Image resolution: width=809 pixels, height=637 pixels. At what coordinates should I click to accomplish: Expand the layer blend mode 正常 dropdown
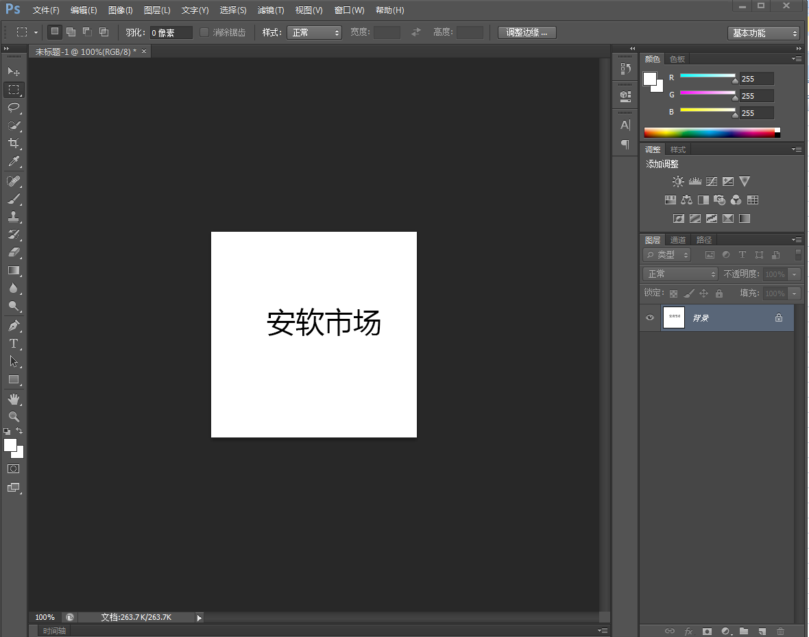coord(680,274)
